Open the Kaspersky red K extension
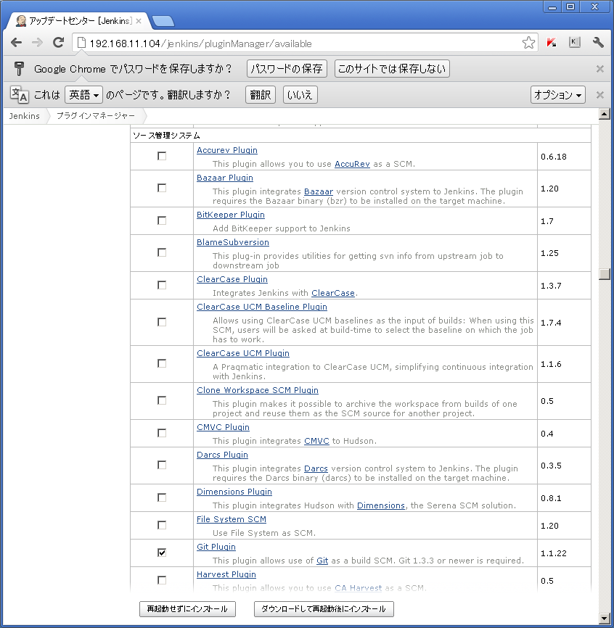 pyautogui.click(x=552, y=43)
